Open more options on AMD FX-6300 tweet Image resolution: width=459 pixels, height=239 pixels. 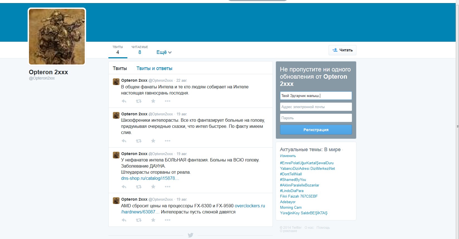click(x=167, y=220)
